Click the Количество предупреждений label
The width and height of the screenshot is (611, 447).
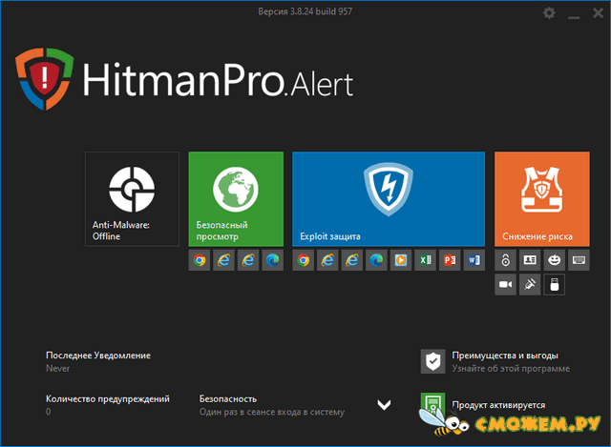[x=108, y=399]
